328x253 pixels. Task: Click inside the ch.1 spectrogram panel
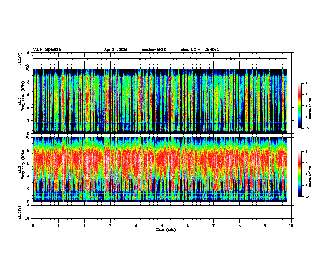coord(160,101)
